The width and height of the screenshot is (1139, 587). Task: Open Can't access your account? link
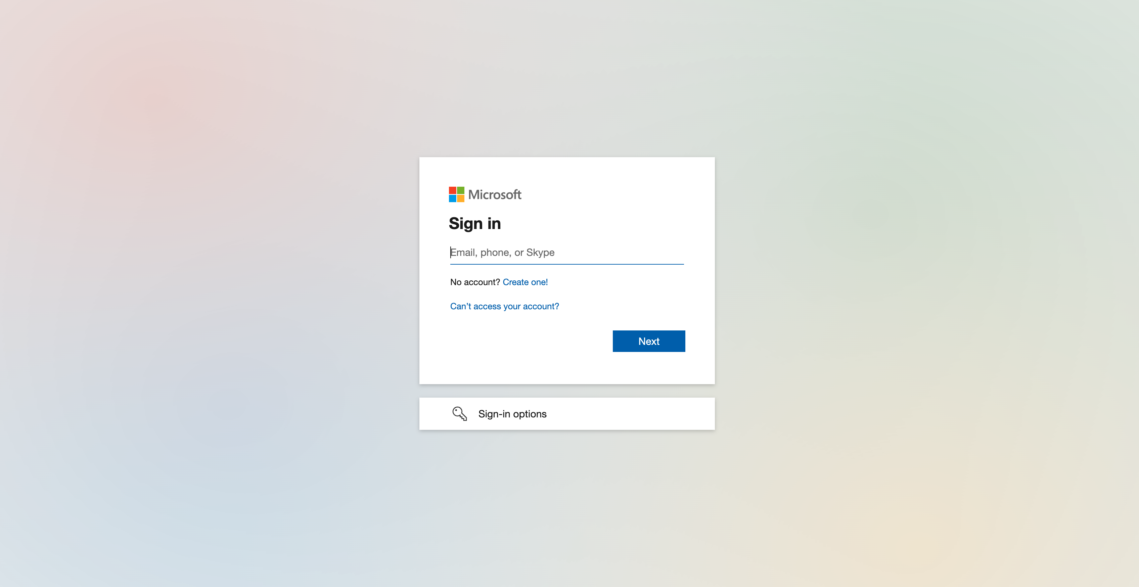click(x=504, y=306)
